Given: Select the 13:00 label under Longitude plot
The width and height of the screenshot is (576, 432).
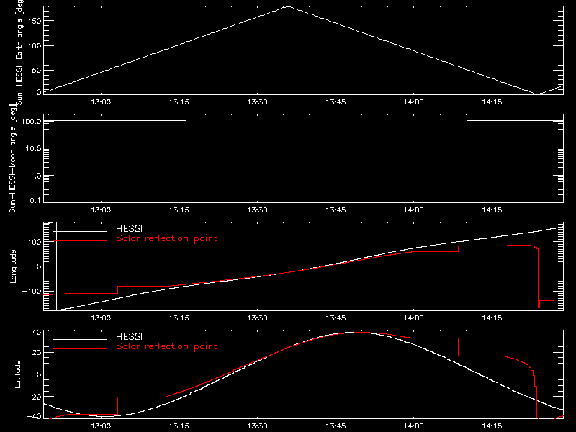Looking at the screenshot, I should click(x=101, y=318).
